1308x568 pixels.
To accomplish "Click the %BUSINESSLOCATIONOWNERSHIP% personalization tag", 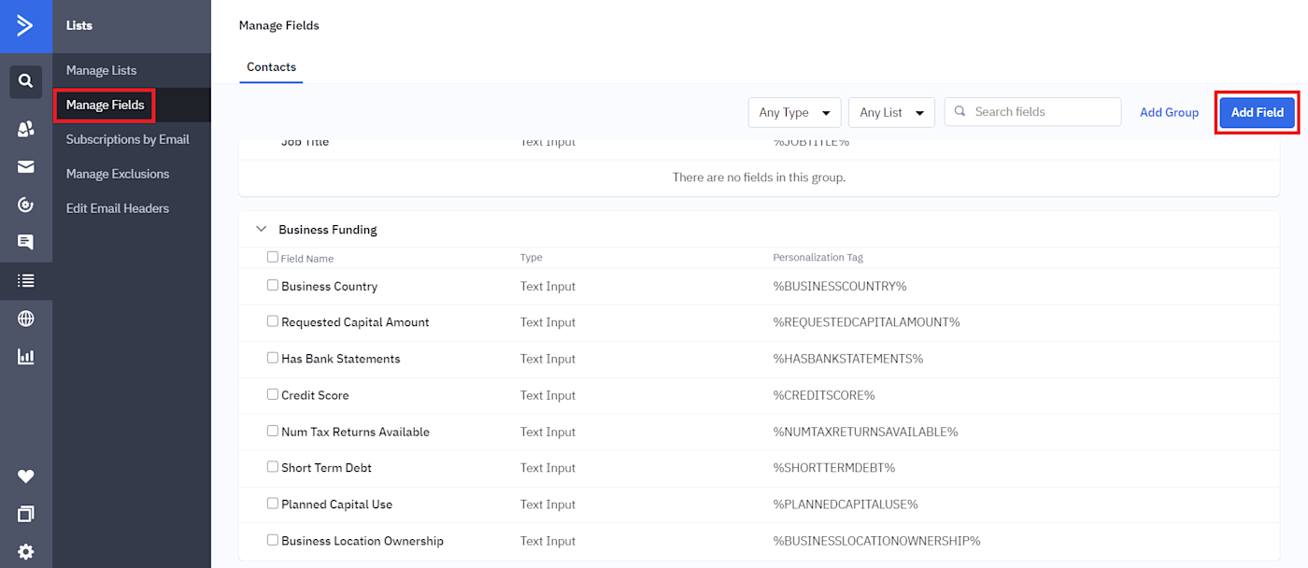I will 876,541.
